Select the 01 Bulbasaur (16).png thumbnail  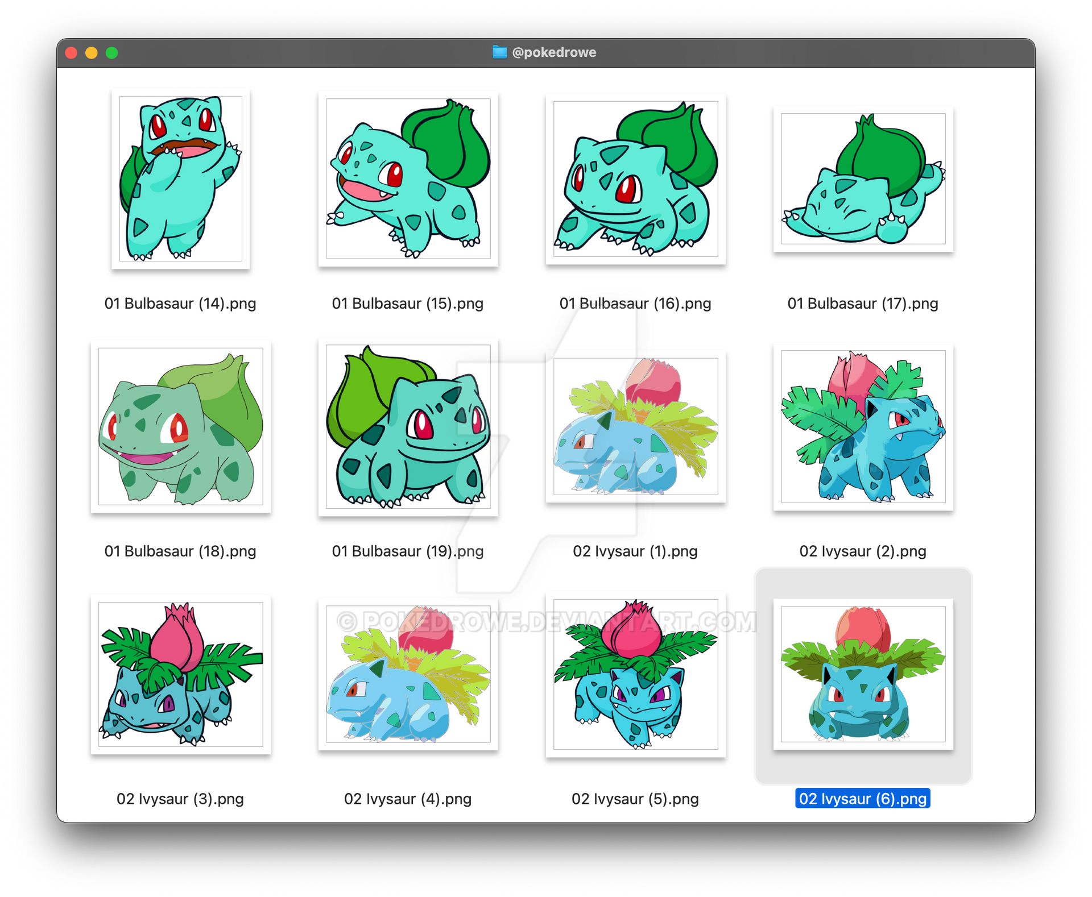pyautogui.click(x=635, y=178)
